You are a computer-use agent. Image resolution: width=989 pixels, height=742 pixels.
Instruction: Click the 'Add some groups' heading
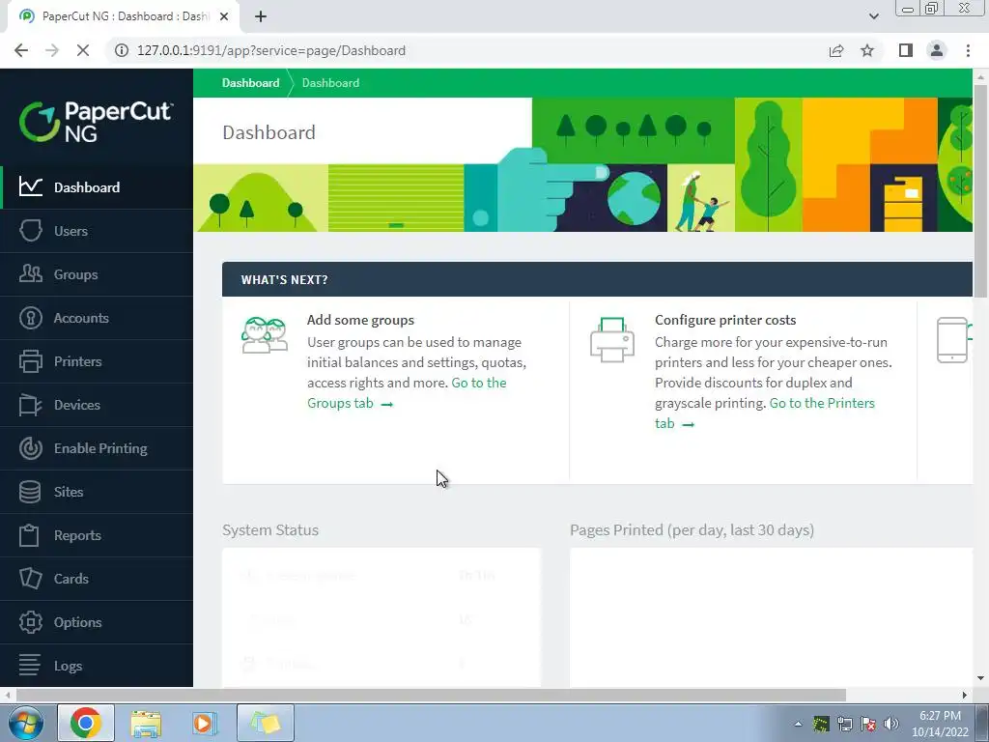[360, 320]
